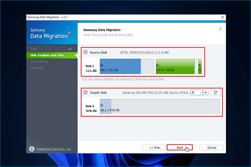Screen dimensions: 251x167
Task: Open the help question mark icon
Action: click(220, 29)
